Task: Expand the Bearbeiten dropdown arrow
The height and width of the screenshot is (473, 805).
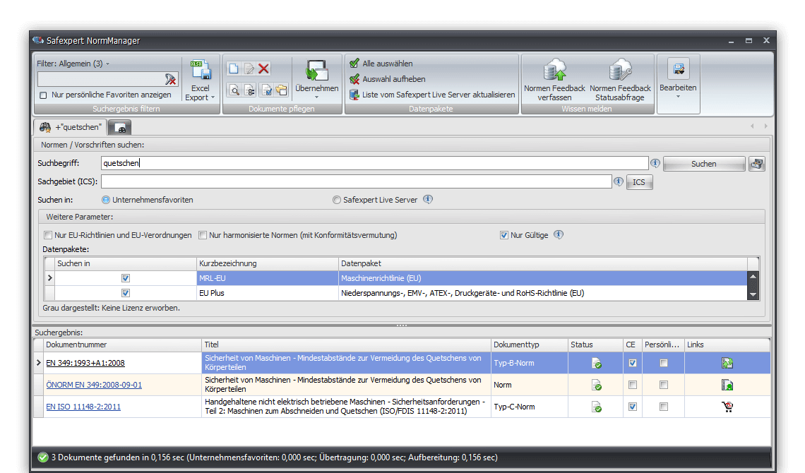Action: point(678,97)
